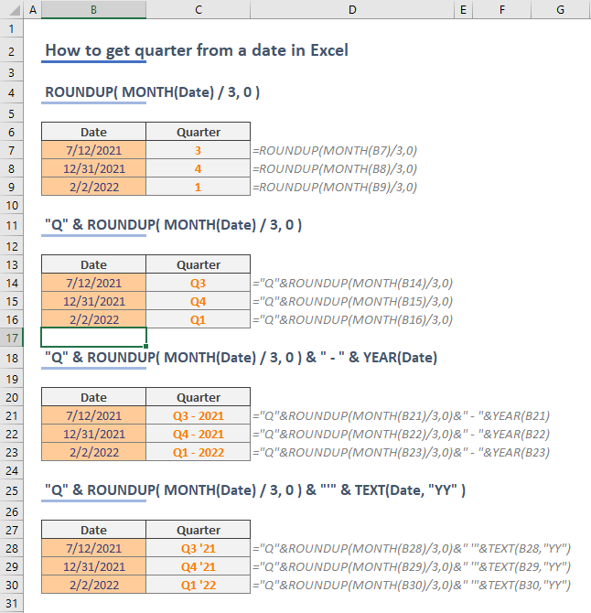Select row 17 header
This screenshot has height=613, width=591.
(11, 338)
